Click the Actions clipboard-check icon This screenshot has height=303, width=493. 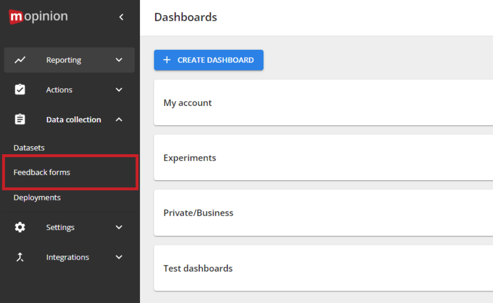point(20,89)
